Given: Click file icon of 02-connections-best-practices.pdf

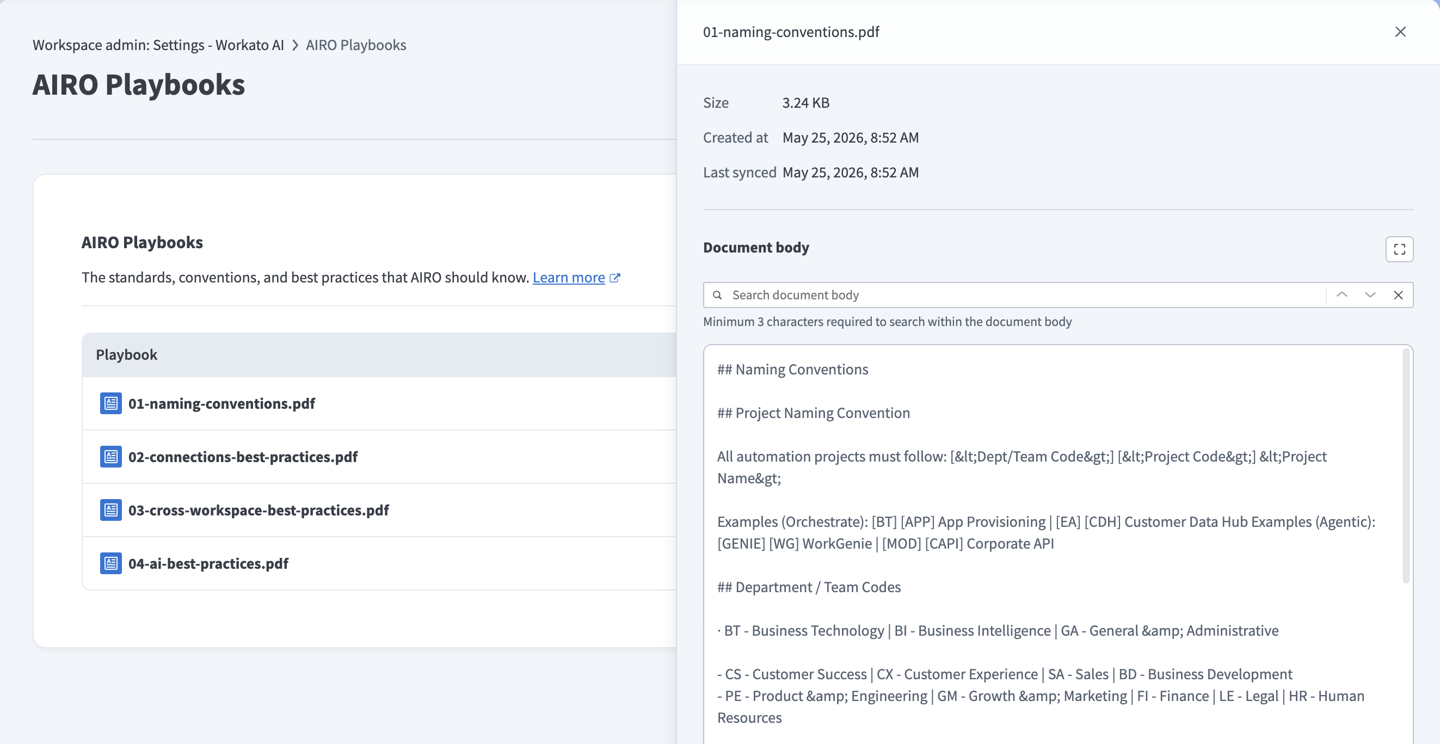Looking at the screenshot, I should click(110, 457).
